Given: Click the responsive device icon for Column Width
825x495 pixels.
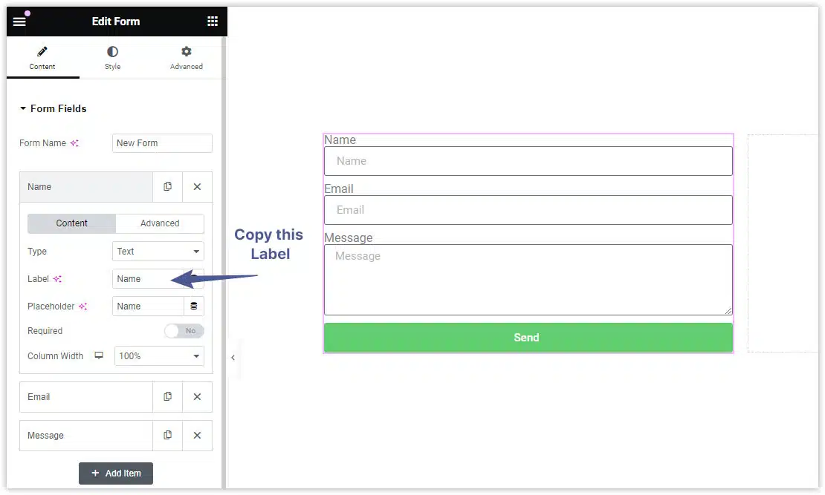Looking at the screenshot, I should coord(99,356).
